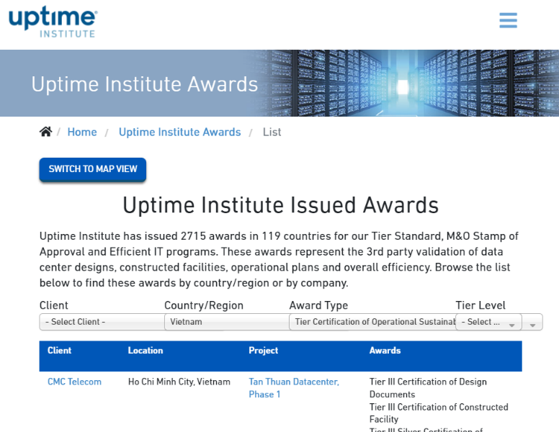Expand the Country/Region dropdown showing Vietnam

(225, 322)
